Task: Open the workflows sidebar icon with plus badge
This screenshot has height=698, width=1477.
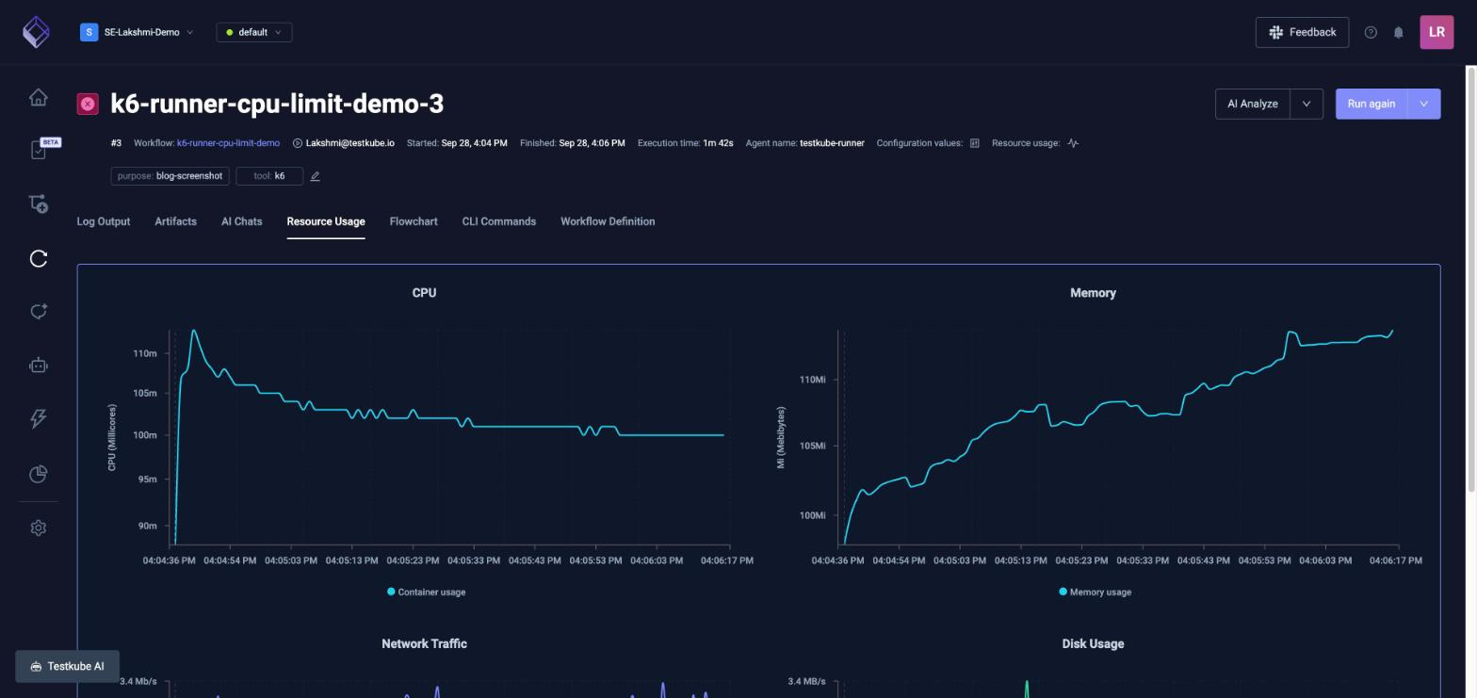Action: pos(39,203)
